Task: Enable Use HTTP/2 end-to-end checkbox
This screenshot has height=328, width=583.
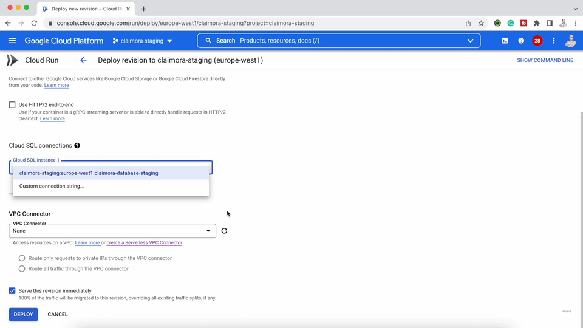Action: (x=12, y=105)
